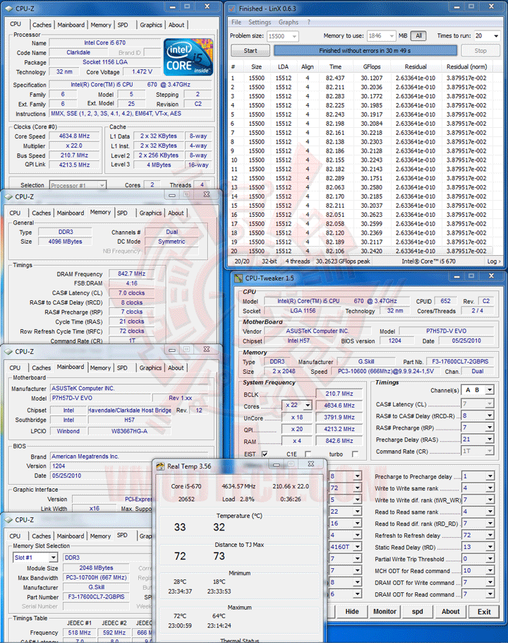Screen dimensions: 508x643
Task: Click the BCLK 210.7 MHz field
Action: click(x=339, y=394)
